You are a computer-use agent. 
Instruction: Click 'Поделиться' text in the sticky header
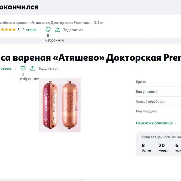pos(73,30)
